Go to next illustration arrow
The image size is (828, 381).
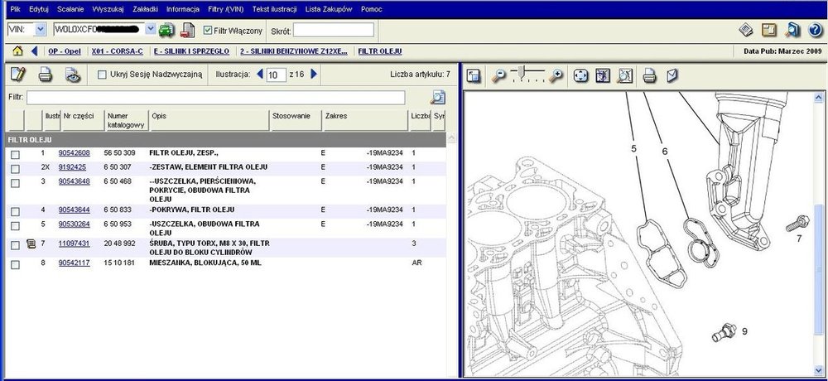tap(314, 75)
